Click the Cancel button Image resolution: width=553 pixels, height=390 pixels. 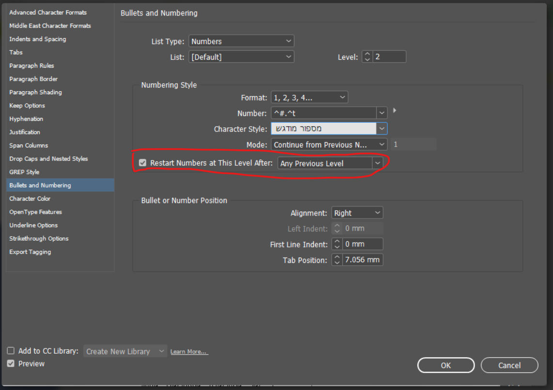pyautogui.click(x=509, y=365)
